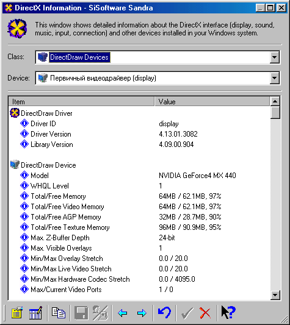Image resolution: width=290 pixels, height=325 pixels.
Task: Click the Min/Max Overlay Stretch info icon
Action: click(x=24, y=258)
